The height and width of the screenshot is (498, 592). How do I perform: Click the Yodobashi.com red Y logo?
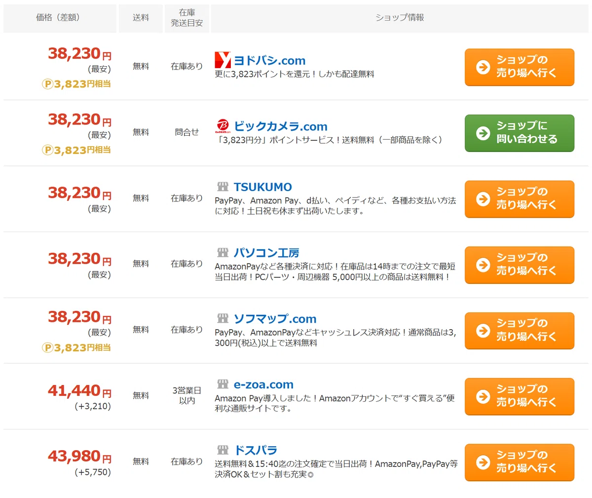pos(222,60)
